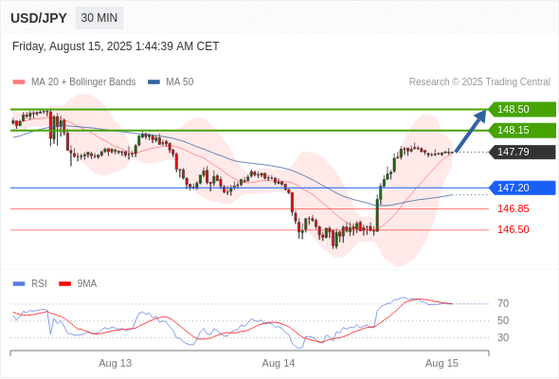This screenshot has width=559, height=379.
Task: Click the pink MA 20 Bollinger legend swatch
Action: tap(19, 82)
